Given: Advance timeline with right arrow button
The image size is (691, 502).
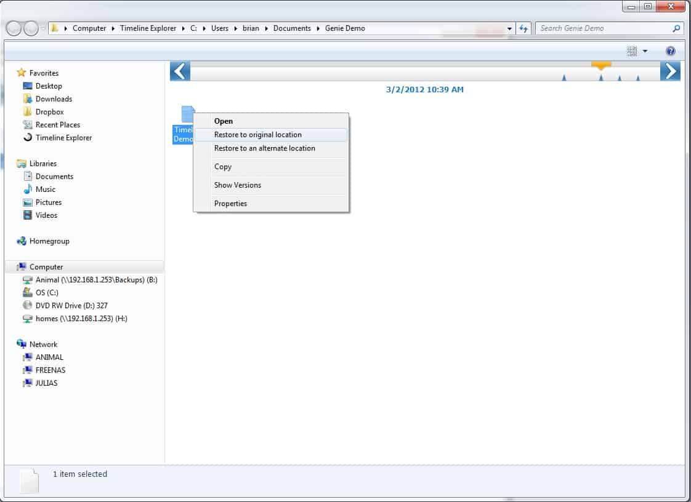Looking at the screenshot, I should [670, 71].
